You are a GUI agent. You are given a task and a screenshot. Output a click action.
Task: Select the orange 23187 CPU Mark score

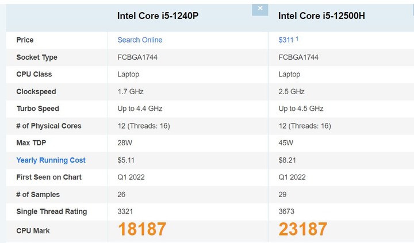(303, 229)
